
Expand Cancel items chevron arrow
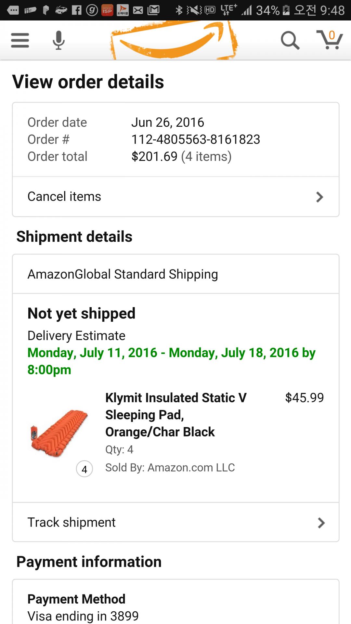(x=320, y=197)
